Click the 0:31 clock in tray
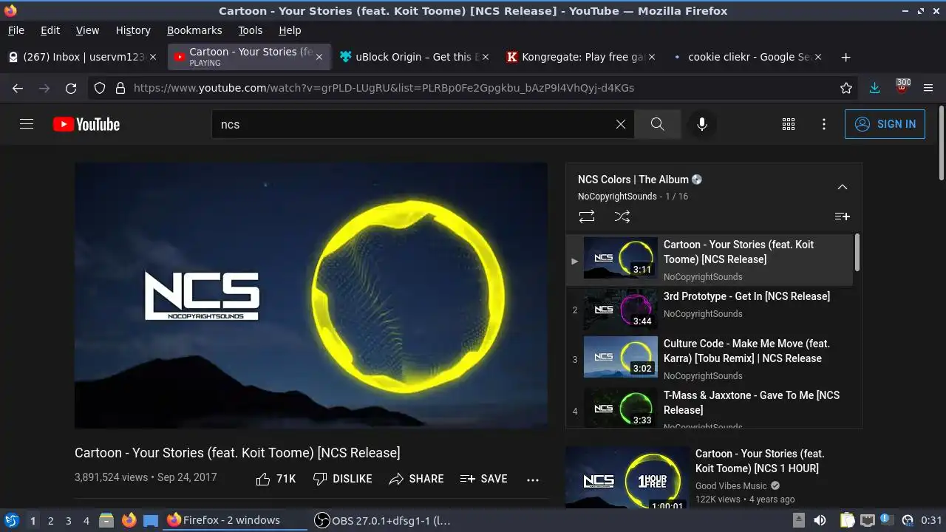Viewport: 946px width, 532px height. pyautogui.click(x=932, y=520)
